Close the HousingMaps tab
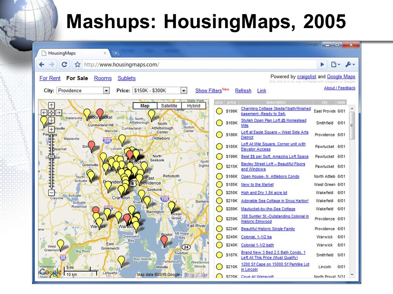Viewport: 393px width, 294px height. click(x=105, y=53)
